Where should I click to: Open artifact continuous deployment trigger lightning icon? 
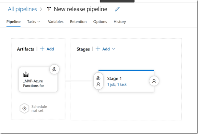pyautogui.click(x=54, y=69)
